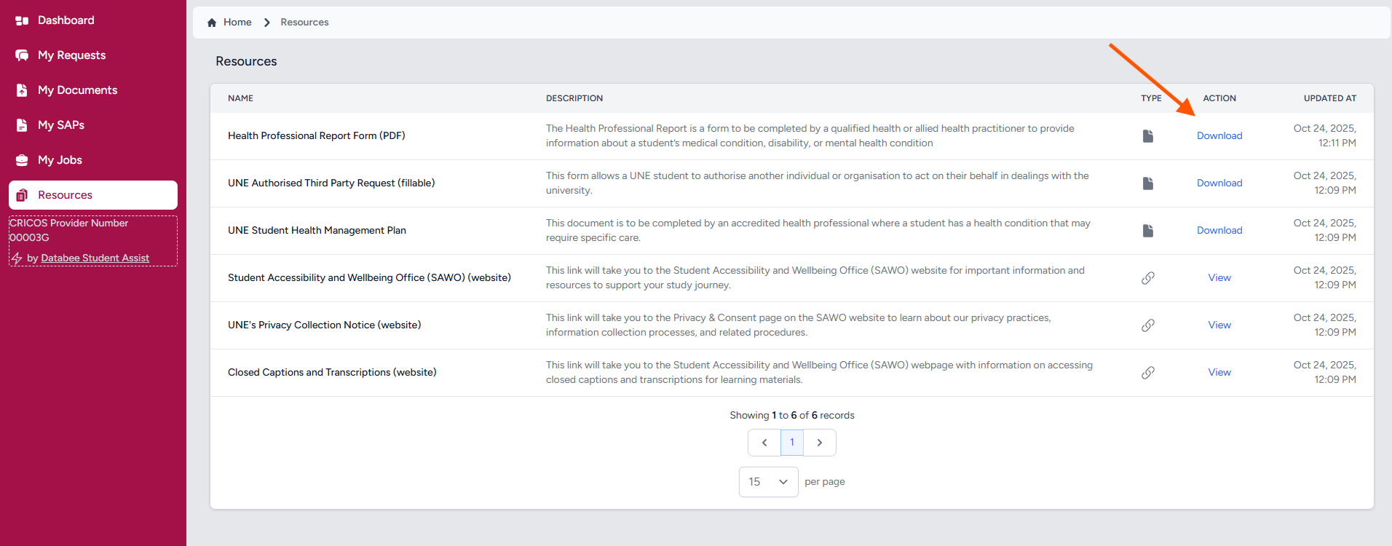
Task: View the Student Accessibility and Wellbeing Office website
Action: coord(1219,278)
